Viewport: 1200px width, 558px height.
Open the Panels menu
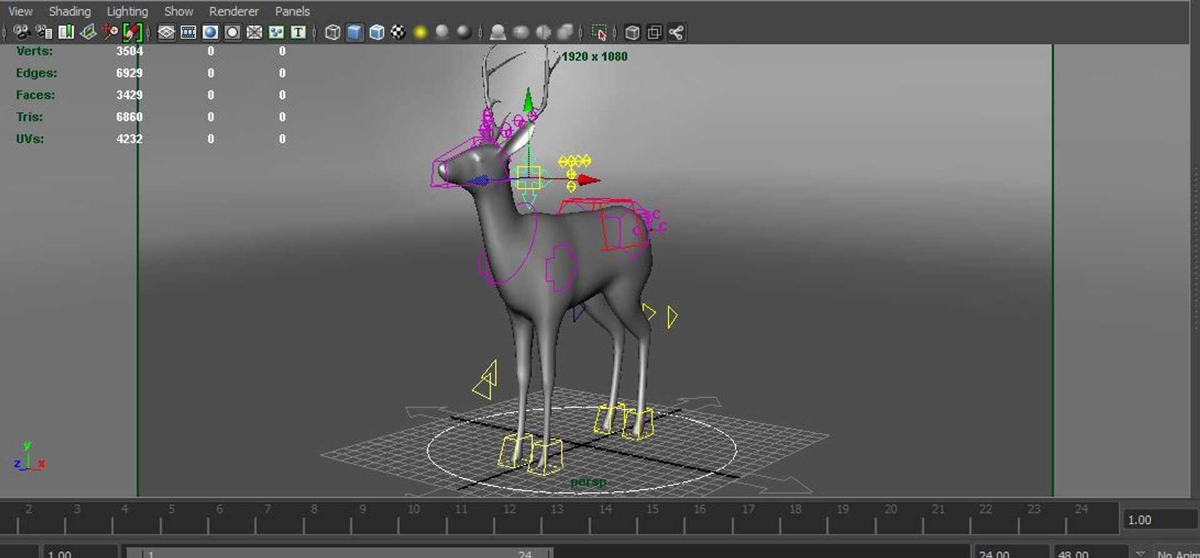pyautogui.click(x=292, y=11)
